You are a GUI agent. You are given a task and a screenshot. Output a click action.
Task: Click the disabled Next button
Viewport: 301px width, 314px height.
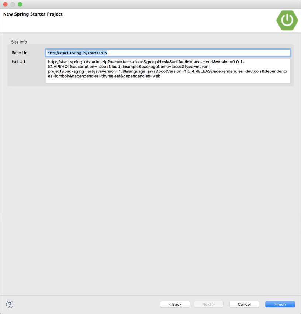pos(208,304)
